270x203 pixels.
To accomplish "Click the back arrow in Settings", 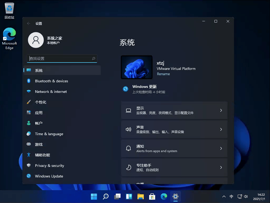I will pos(28,23).
